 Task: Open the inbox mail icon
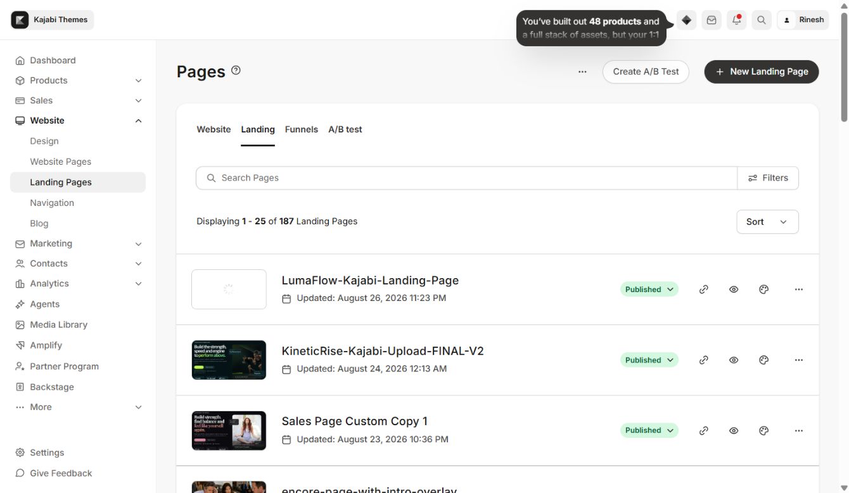(x=712, y=20)
